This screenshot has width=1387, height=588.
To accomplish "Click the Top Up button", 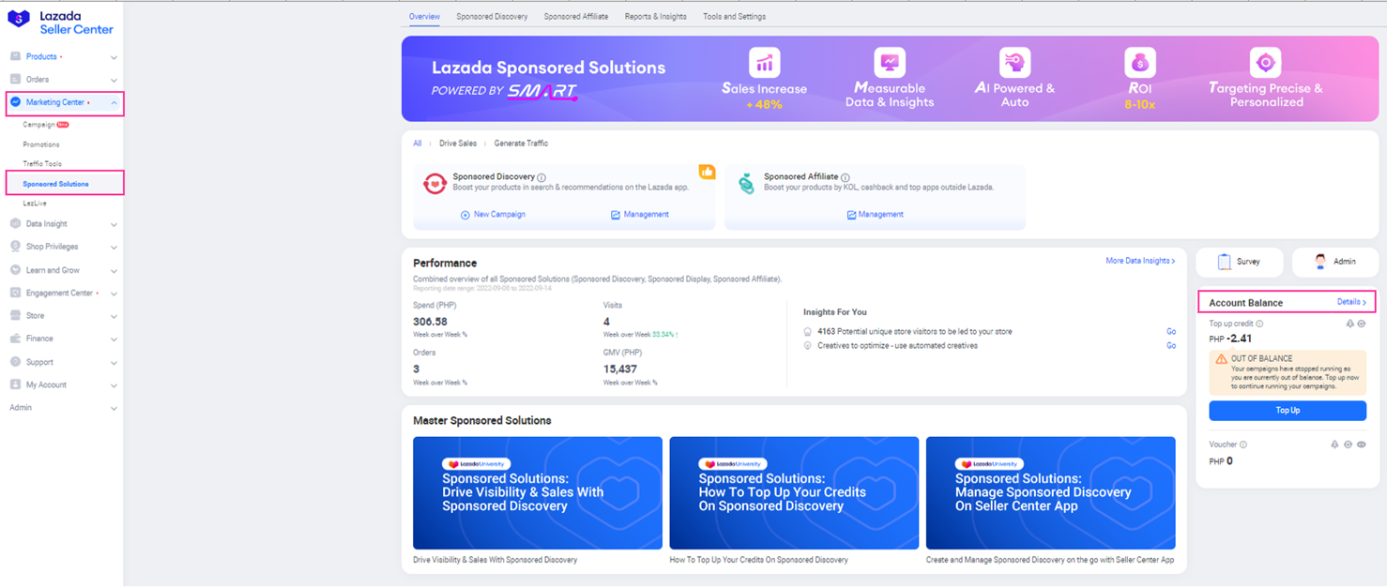I will pyautogui.click(x=1287, y=410).
